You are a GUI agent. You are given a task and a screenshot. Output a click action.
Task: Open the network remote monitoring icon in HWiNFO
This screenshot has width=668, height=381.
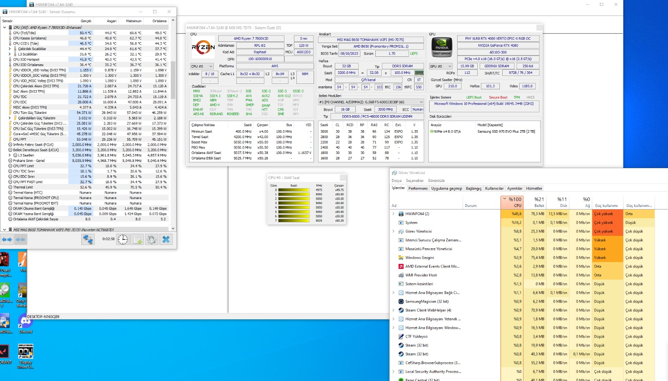coord(88,240)
